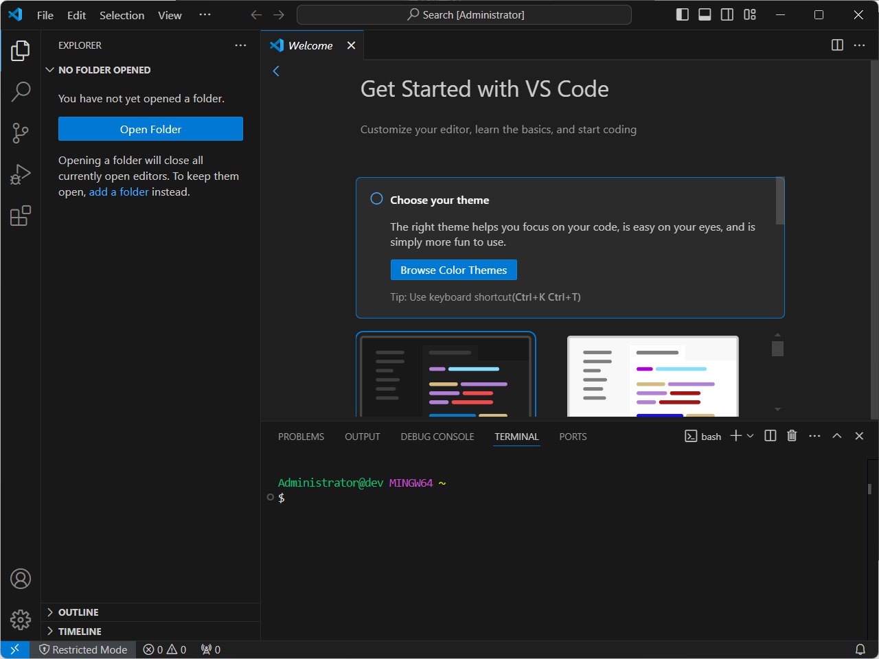Select the Welcome editor tab
This screenshot has width=879, height=659.
click(310, 45)
